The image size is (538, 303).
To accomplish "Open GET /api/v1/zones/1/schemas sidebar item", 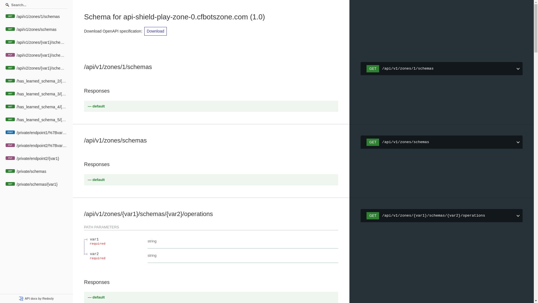I will pos(36,17).
